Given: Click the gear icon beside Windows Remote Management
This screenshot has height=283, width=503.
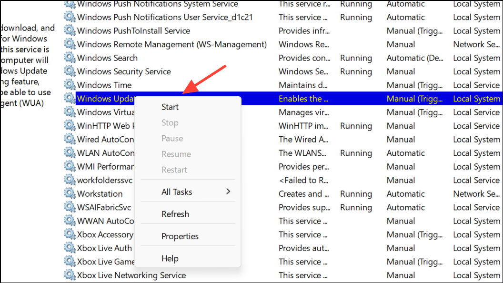Looking at the screenshot, I should coord(70,44).
